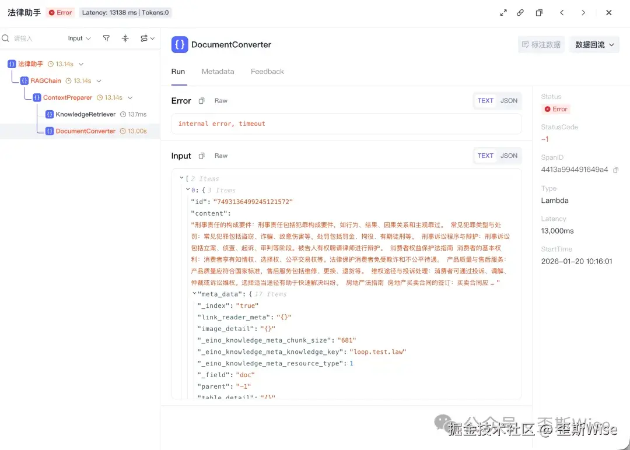This screenshot has height=450, width=630.
Task: Copy the Input content
Action: point(201,156)
